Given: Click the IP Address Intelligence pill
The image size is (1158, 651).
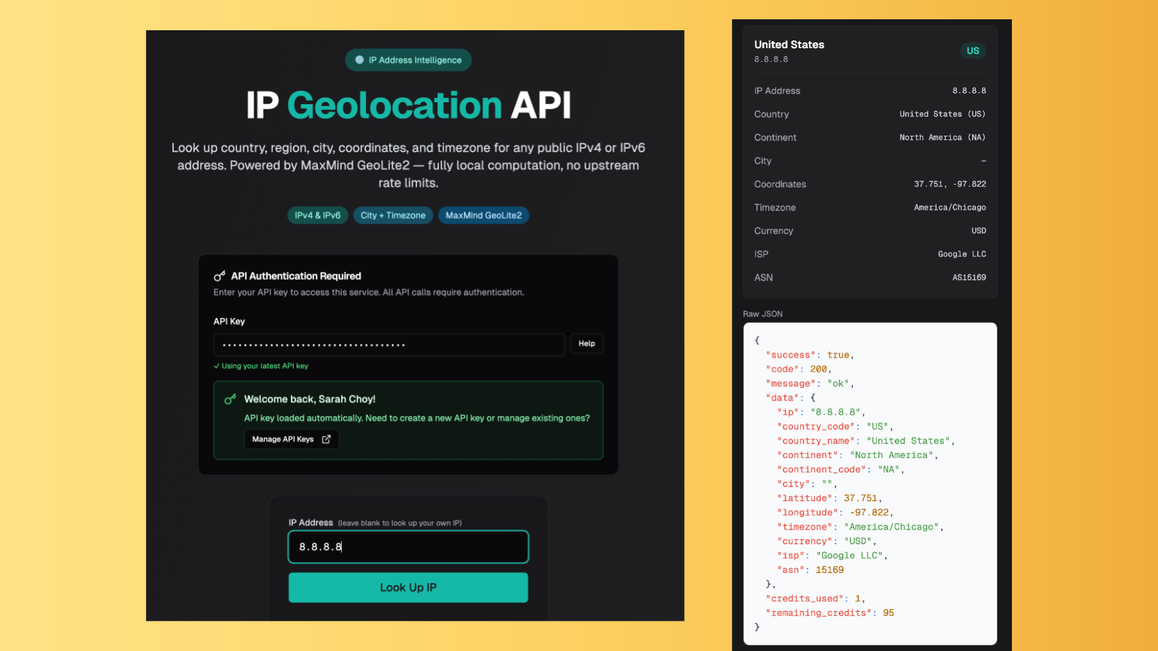Looking at the screenshot, I should coord(408,60).
